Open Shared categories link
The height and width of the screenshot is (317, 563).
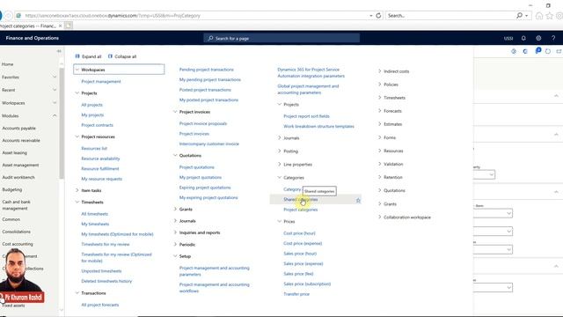tap(301, 200)
